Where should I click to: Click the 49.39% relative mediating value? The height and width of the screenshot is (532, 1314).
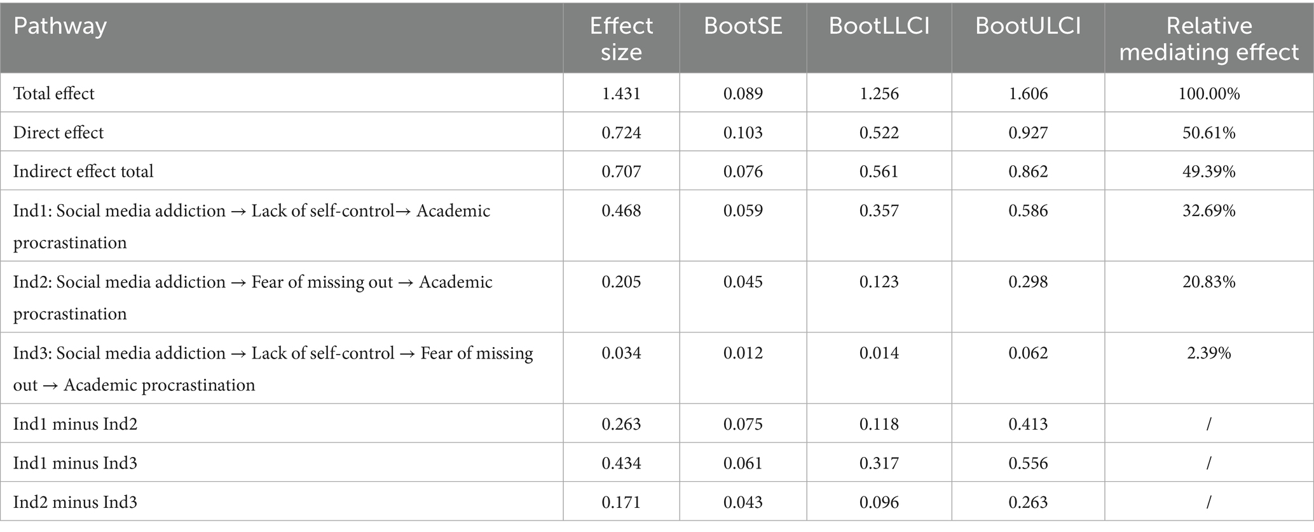pyautogui.click(x=1208, y=171)
